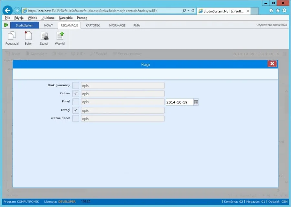Open the Wysyłki upload icon

pyautogui.click(x=60, y=38)
